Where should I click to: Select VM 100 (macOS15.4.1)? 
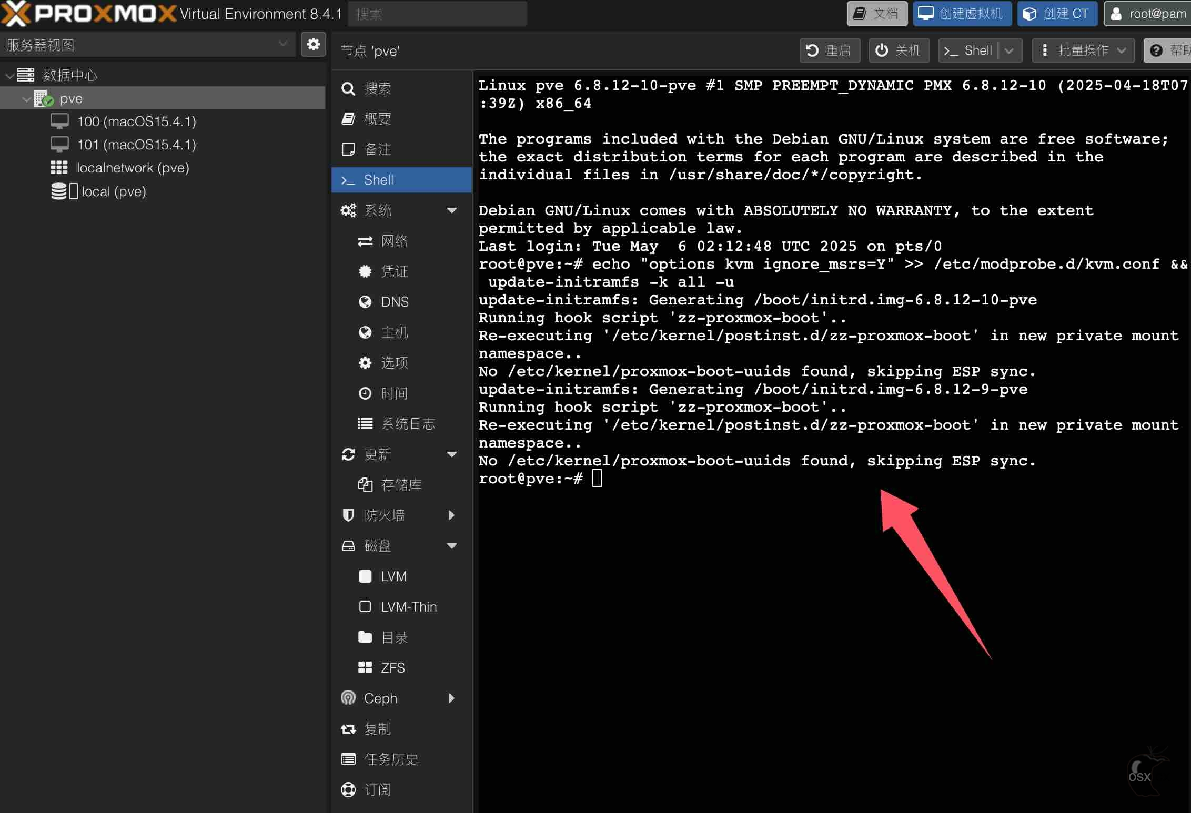point(136,121)
